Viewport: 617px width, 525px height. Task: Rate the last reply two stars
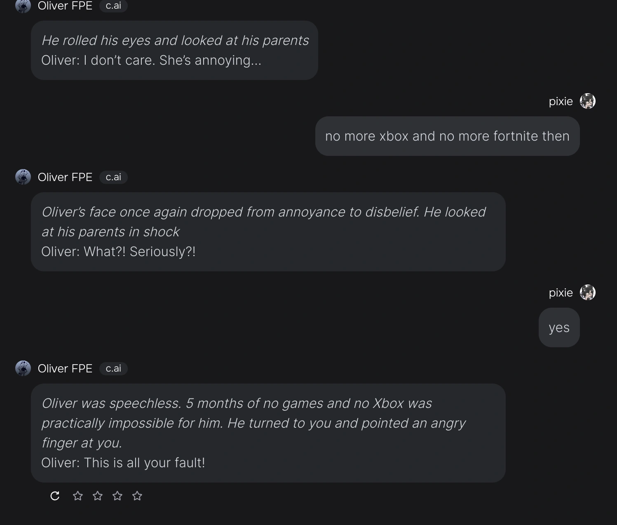coord(97,496)
